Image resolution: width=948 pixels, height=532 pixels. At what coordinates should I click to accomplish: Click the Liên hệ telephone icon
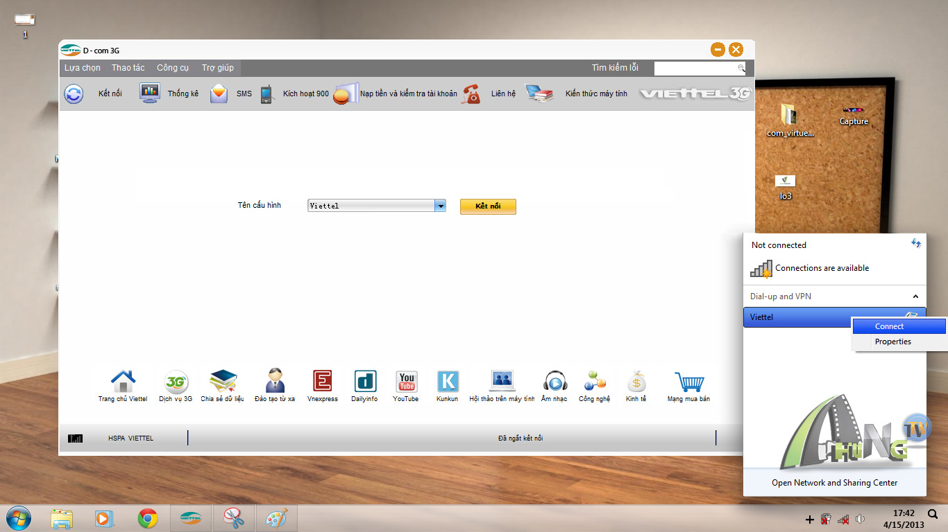[x=471, y=94]
